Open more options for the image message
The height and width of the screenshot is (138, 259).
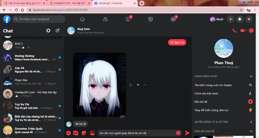144,85
